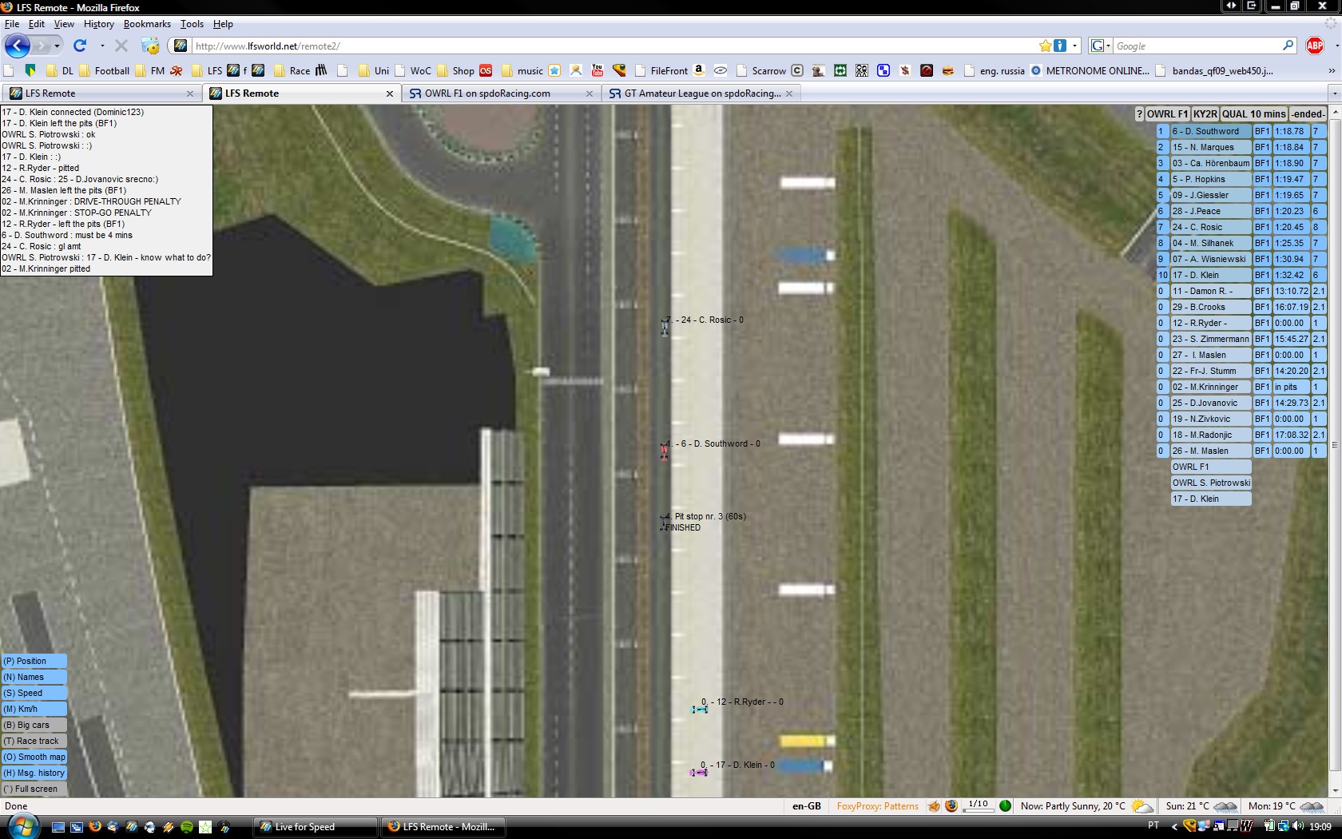
Task: Click the Amazon bookmark icon
Action: point(699,70)
